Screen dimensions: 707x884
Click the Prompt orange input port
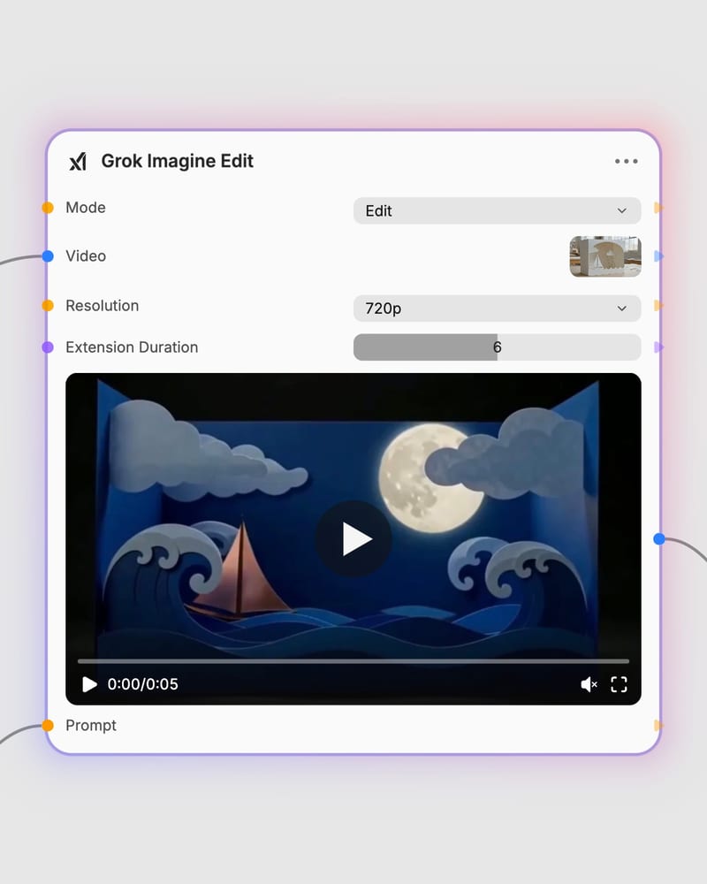point(48,725)
